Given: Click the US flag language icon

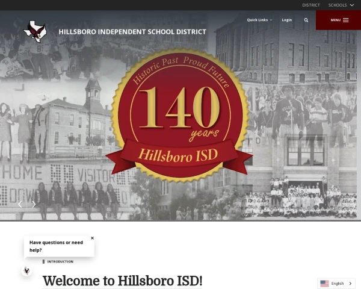Looking at the screenshot, I should click(x=324, y=283).
